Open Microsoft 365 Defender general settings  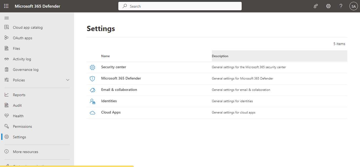point(121,78)
